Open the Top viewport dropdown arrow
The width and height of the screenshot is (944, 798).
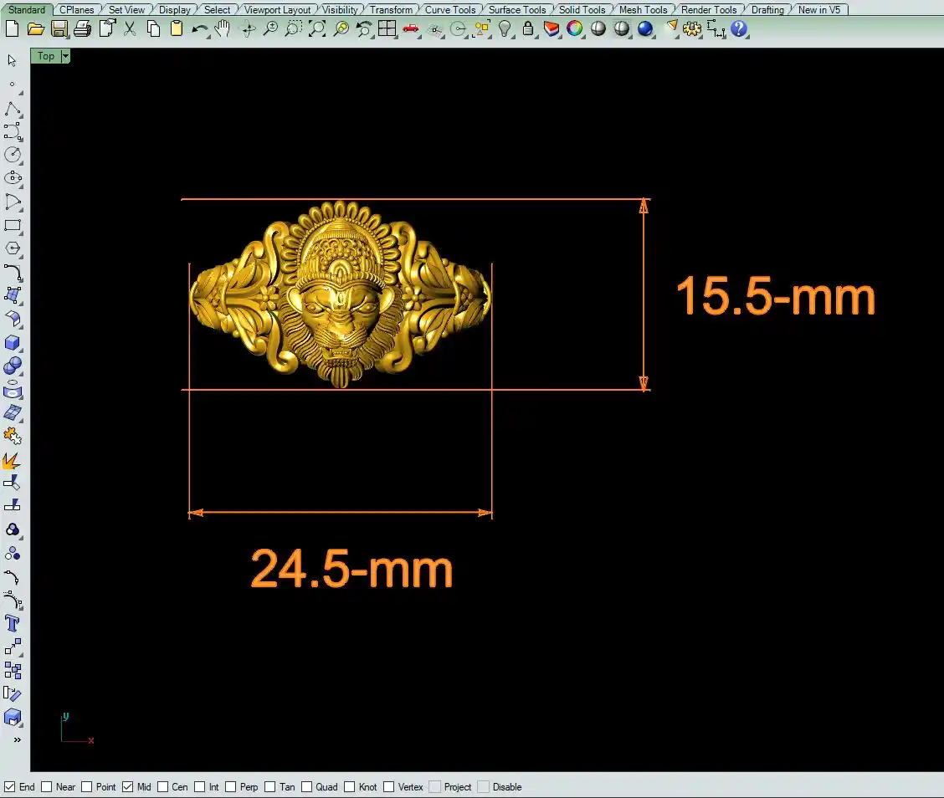point(65,56)
